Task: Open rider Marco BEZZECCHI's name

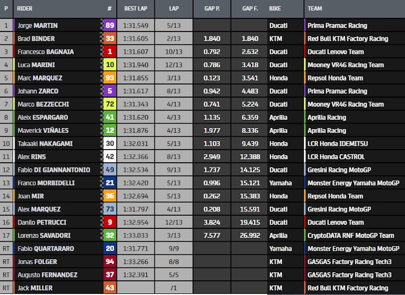Action: [43, 104]
